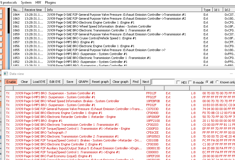The height and width of the screenshot is (160, 235).
Task: Open the HW menu
Action: [x=38, y=3]
